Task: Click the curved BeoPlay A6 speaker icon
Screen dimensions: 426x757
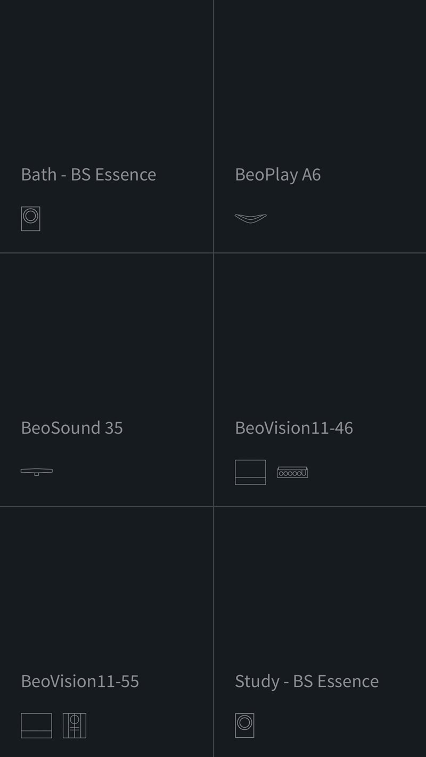Action: [x=250, y=218]
